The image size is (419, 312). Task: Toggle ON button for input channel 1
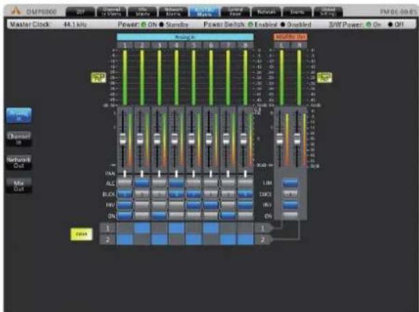pos(125,216)
